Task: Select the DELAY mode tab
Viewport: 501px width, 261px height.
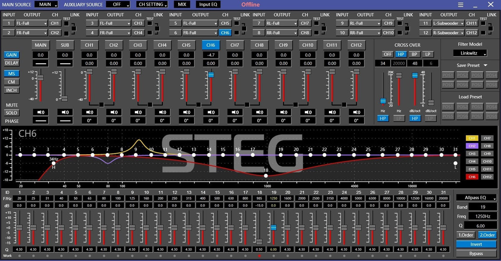Action: click(11, 63)
